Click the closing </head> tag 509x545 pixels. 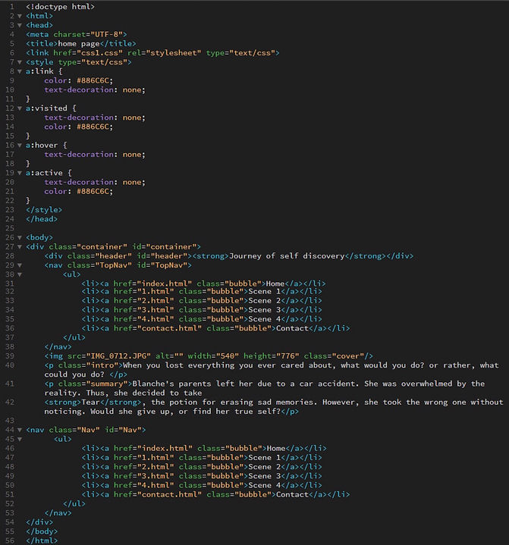point(42,219)
